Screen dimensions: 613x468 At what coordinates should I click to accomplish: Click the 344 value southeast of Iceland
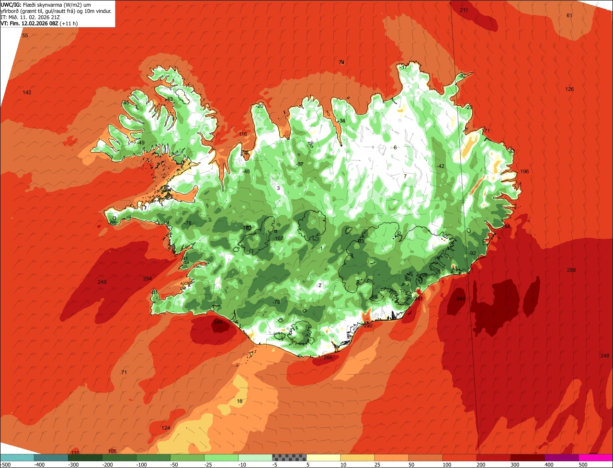coord(461,299)
